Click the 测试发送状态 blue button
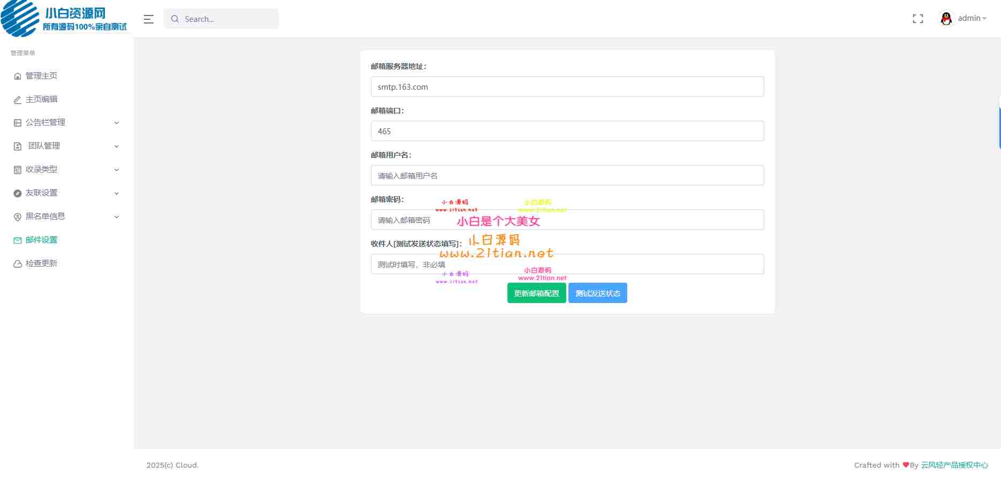 coord(597,292)
